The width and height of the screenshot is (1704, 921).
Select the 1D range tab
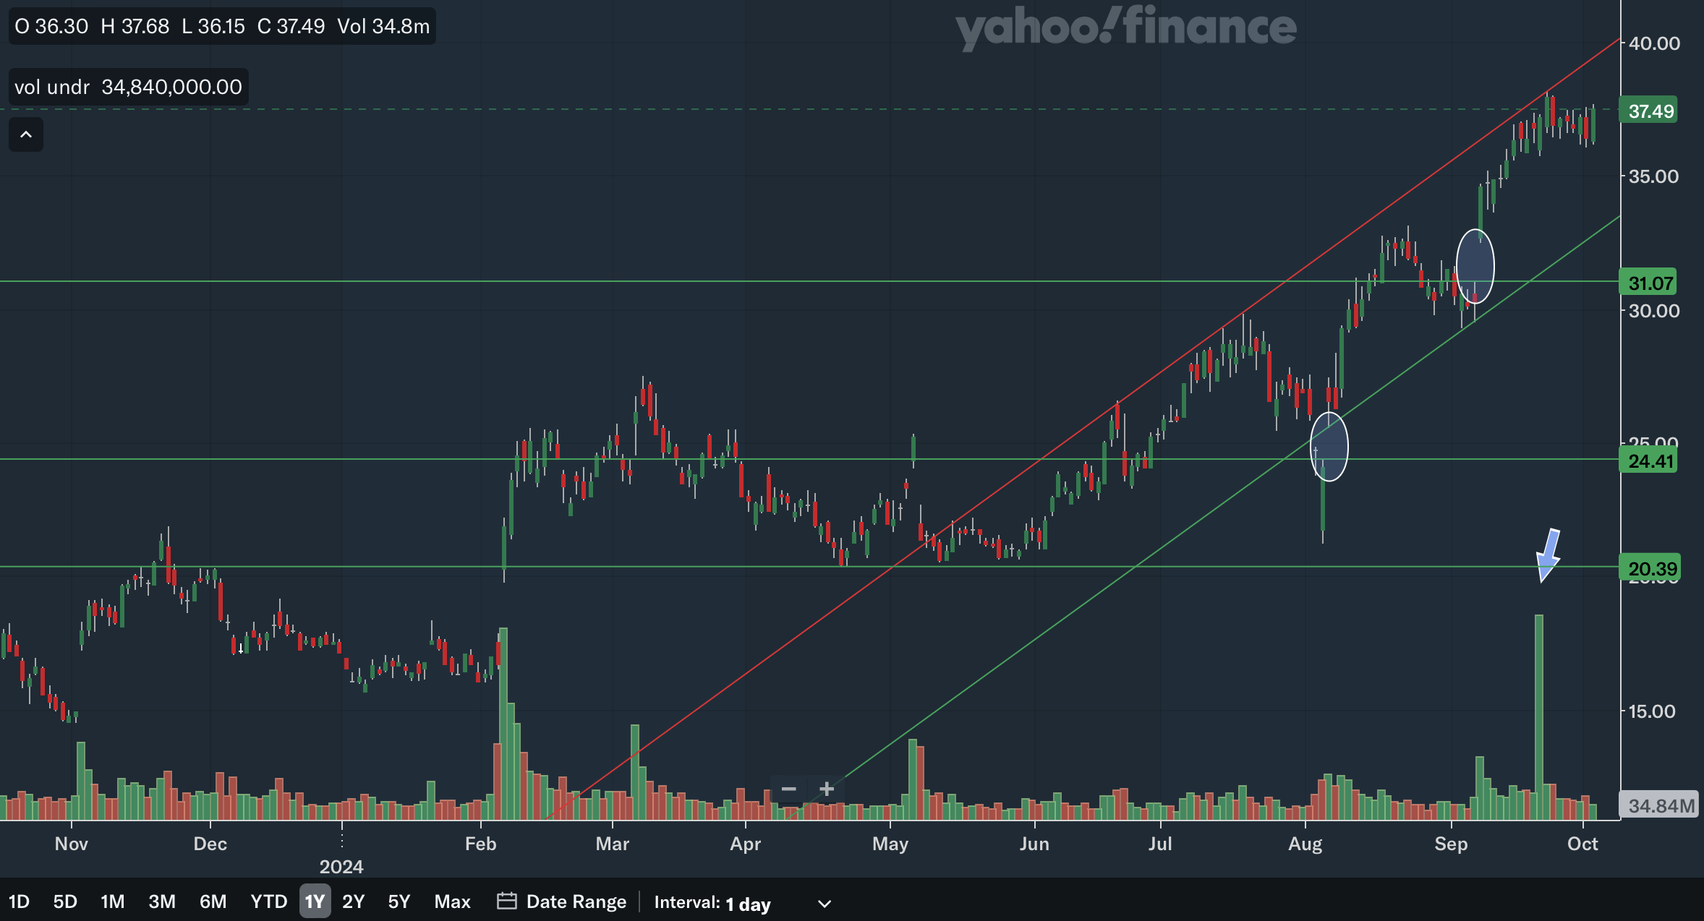pyautogui.click(x=19, y=901)
